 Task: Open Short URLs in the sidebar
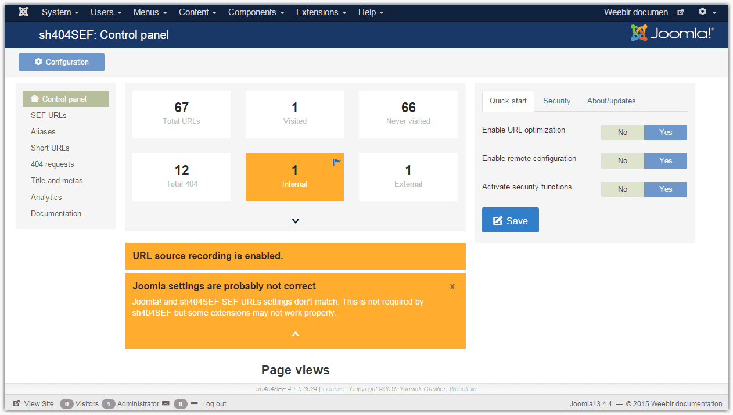[50, 148]
